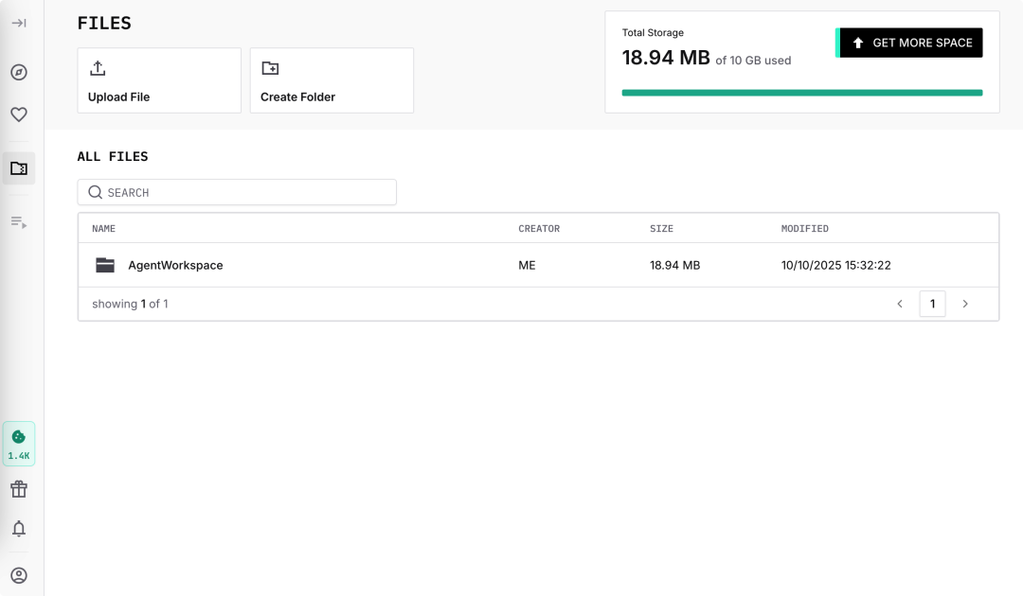Open the Explore compass icon
1023x596 pixels.
[x=19, y=73]
